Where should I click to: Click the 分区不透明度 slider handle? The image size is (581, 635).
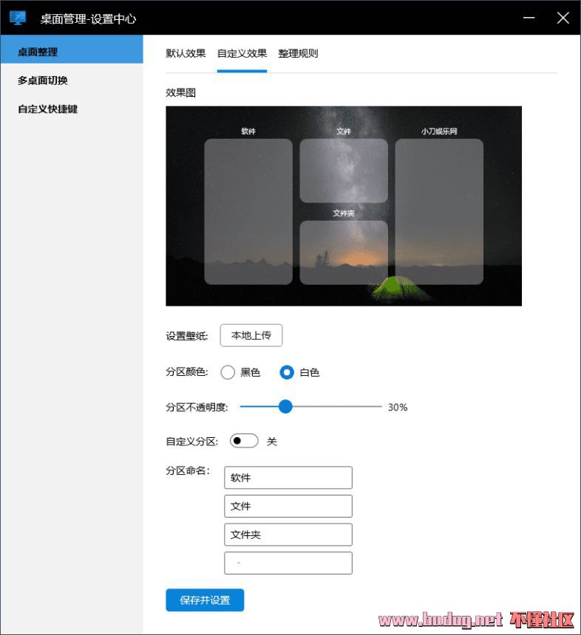pos(285,407)
